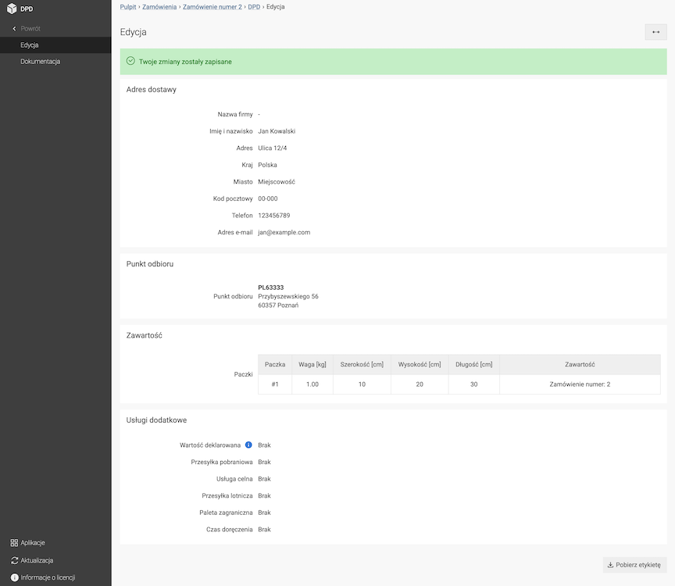Open Aktualizacja in the sidebar

[x=55, y=560]
